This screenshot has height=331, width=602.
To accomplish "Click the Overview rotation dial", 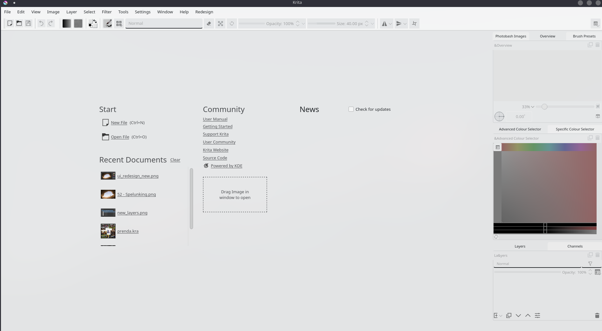I will pyautogui.click(x=499, y=116).
